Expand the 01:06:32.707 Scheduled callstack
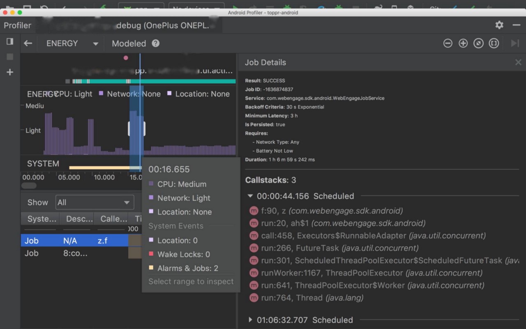Viewport: 526px width, 329px height. [x=250, y=320]
